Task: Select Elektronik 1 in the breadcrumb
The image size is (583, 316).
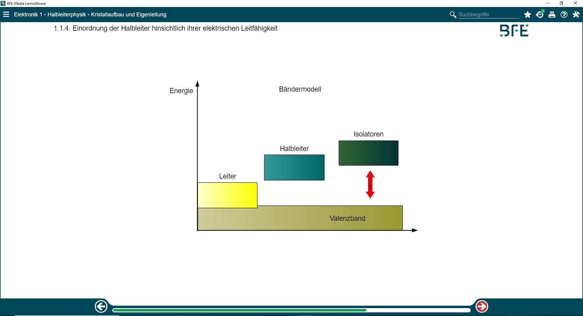Action: coord(28,15)
